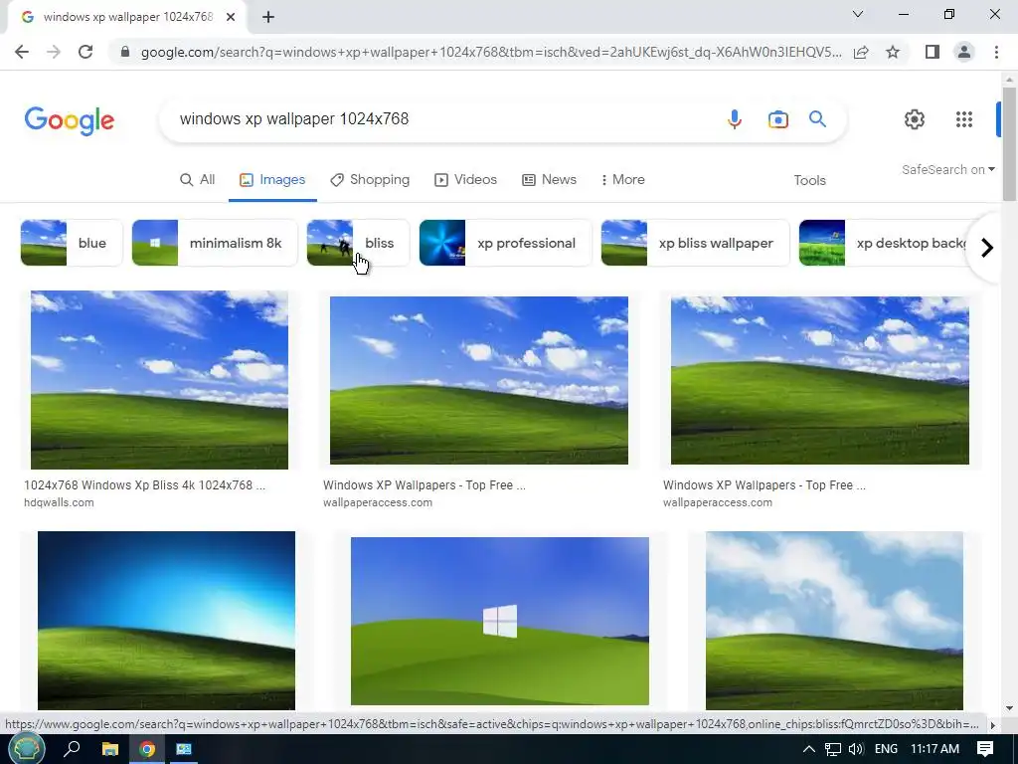Select the Images tab
The width and height of the screenshot is (1018, 764).
[272, 180]
